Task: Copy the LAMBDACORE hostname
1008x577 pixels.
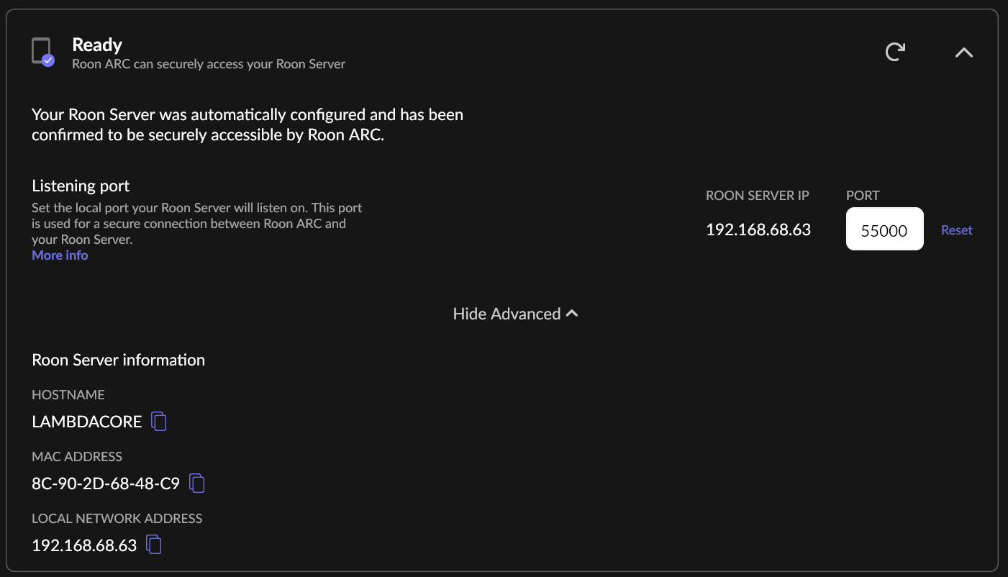Action: tap(159, 422)
